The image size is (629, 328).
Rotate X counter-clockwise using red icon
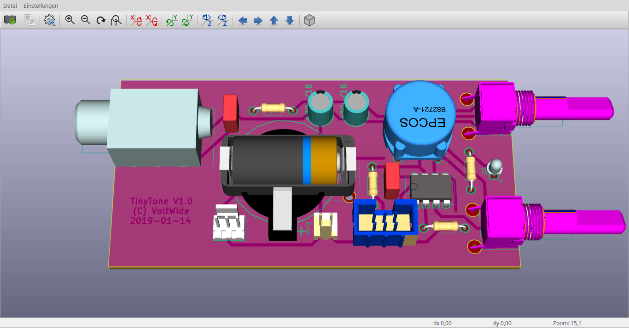151,20
